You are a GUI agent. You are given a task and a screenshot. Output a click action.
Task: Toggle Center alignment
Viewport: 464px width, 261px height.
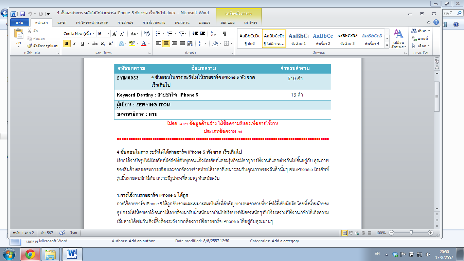point(166,43)
